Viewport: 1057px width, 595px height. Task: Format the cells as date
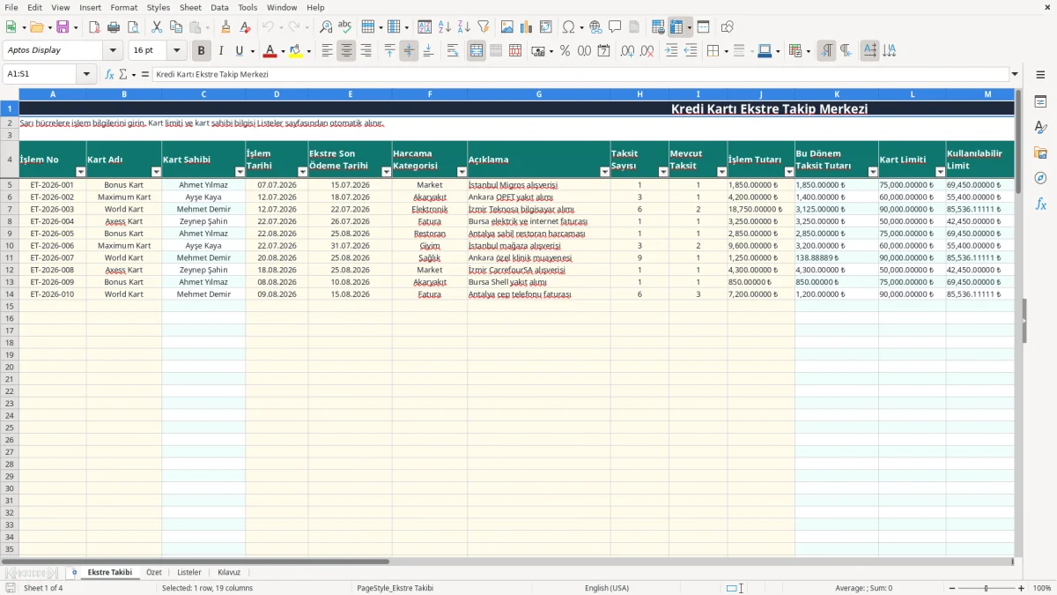pyautogui.click(x=603, y=51)
